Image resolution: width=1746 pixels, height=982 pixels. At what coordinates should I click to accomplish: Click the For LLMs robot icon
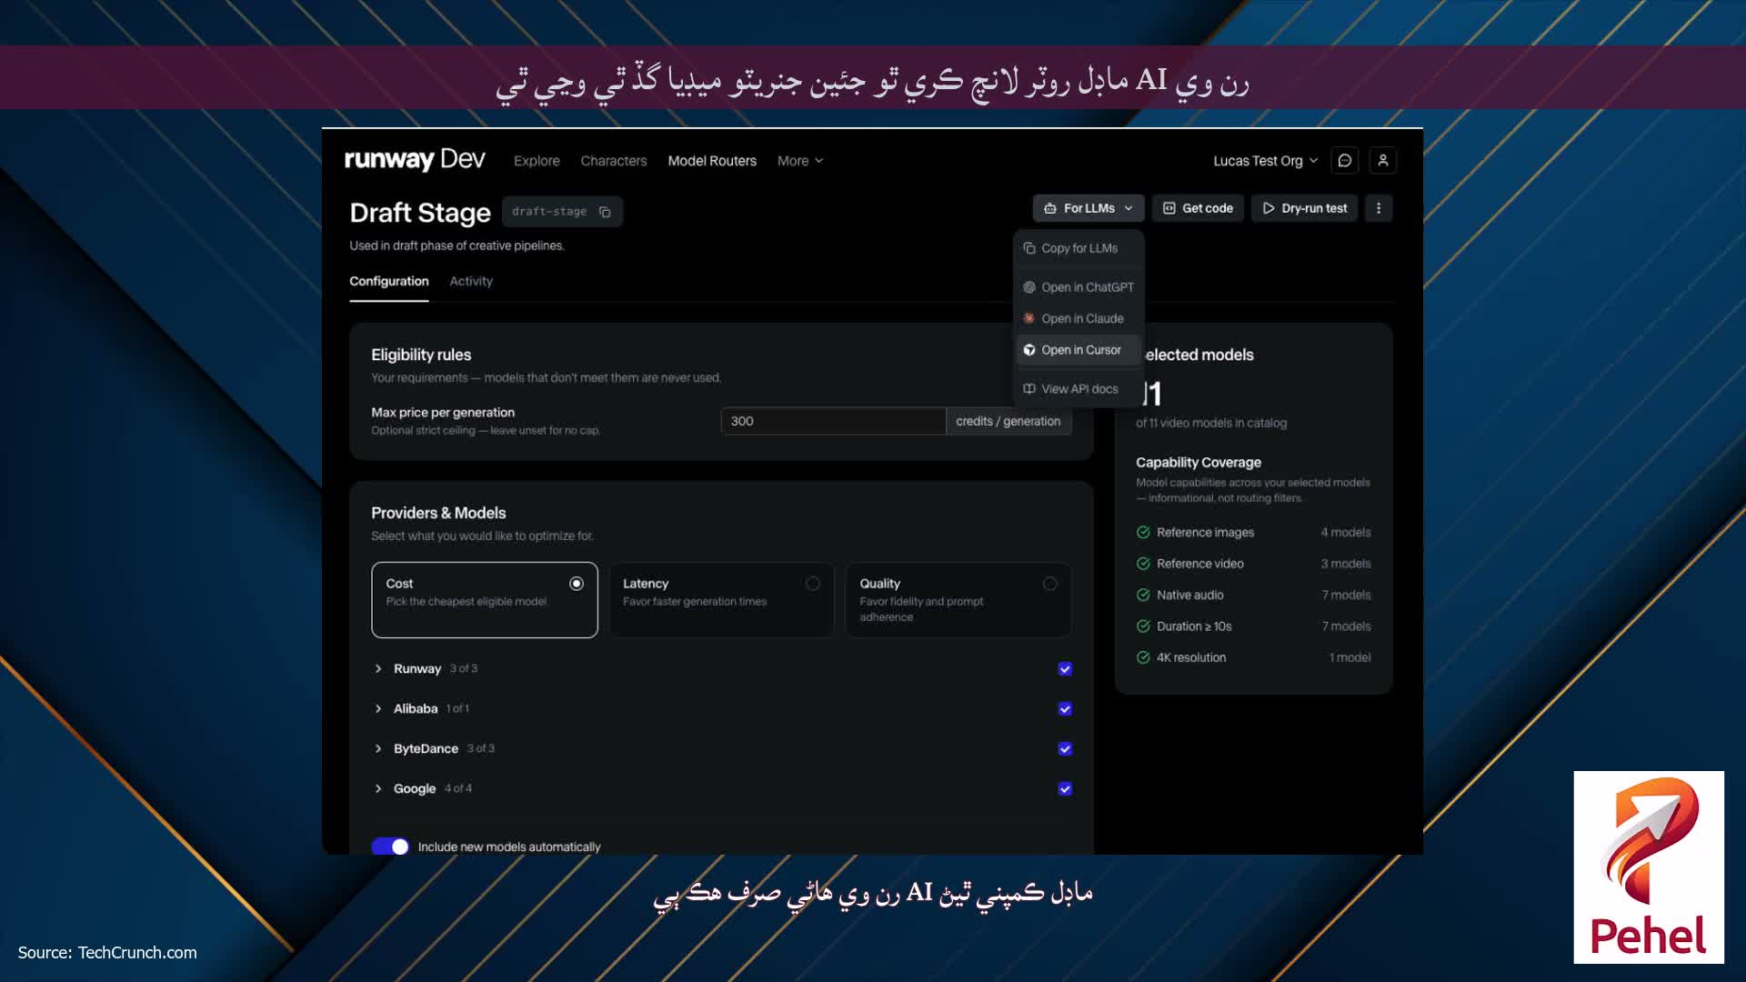coord(1050,208)
